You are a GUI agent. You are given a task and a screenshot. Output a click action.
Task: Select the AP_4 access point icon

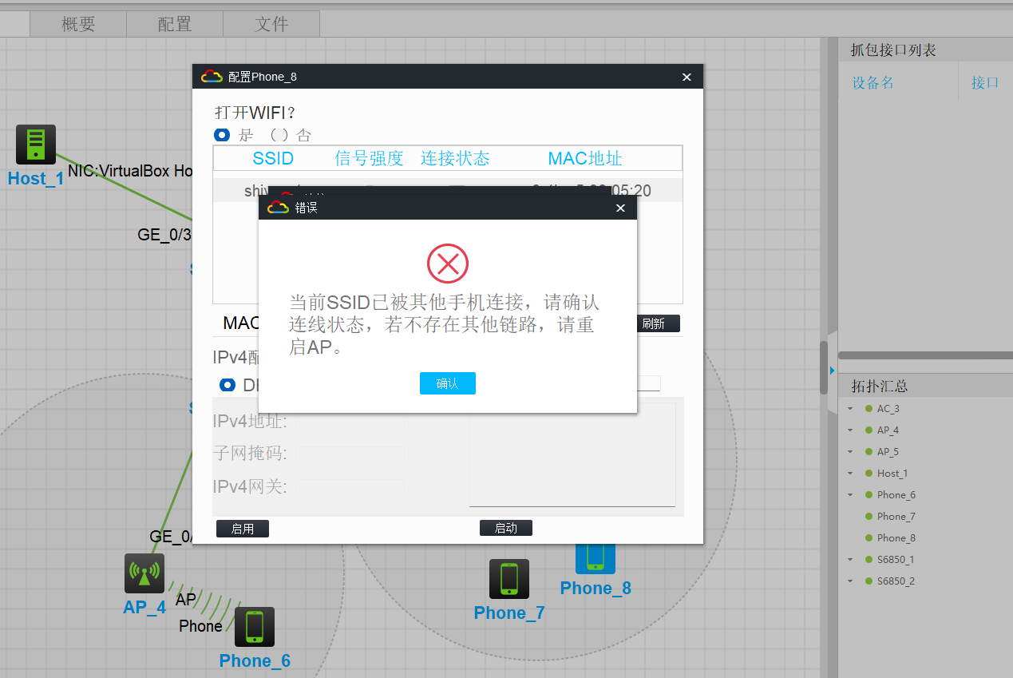click(144, 573)
